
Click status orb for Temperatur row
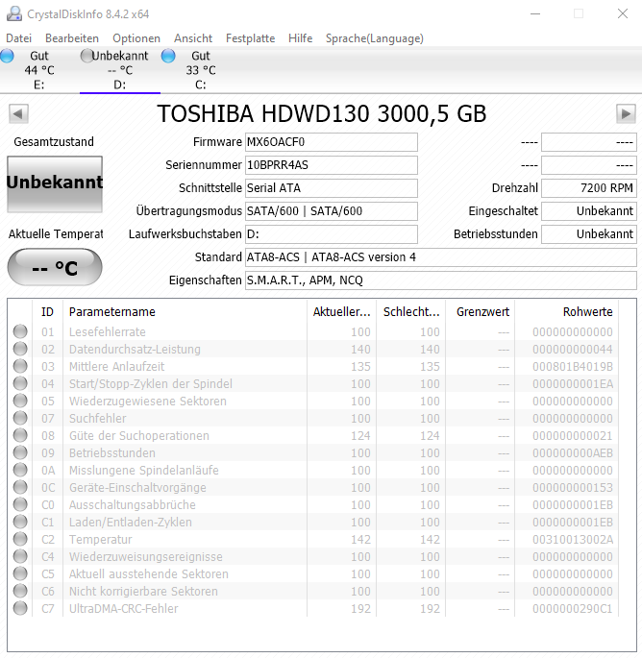pos(20,539)
